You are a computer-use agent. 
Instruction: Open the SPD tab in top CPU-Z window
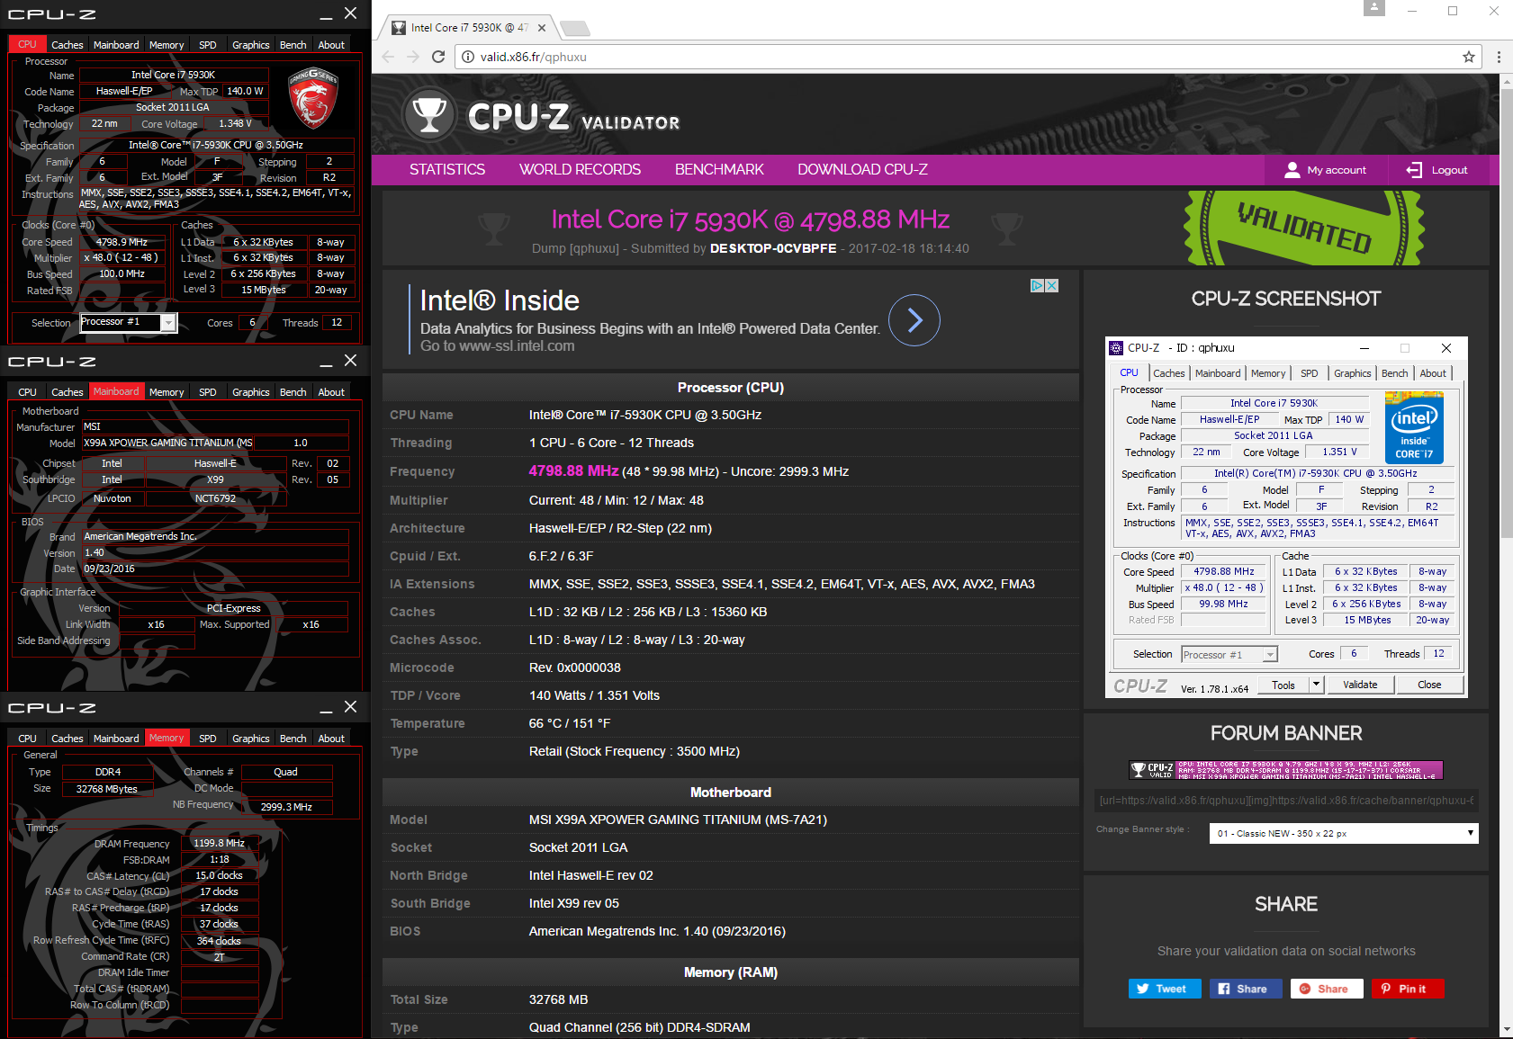point(208,45)
